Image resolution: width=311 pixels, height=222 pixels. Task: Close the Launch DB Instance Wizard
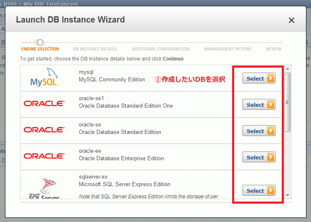[291, 20]
